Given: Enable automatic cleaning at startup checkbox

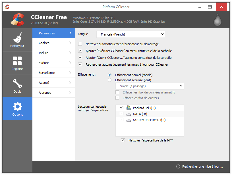Looking at the screenshot, I should pyautogui.click(x=80, y=44).
